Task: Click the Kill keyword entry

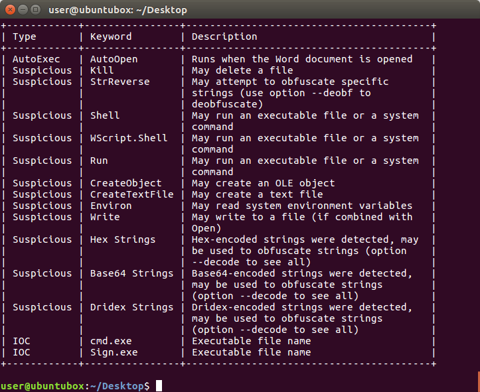Action: pyautogui.click(x=102, y=70)
